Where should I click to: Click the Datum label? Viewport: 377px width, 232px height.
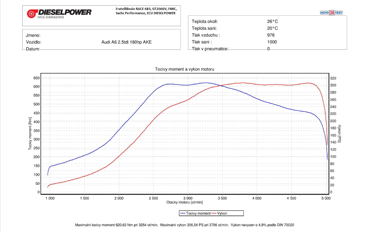coord(33,49)
